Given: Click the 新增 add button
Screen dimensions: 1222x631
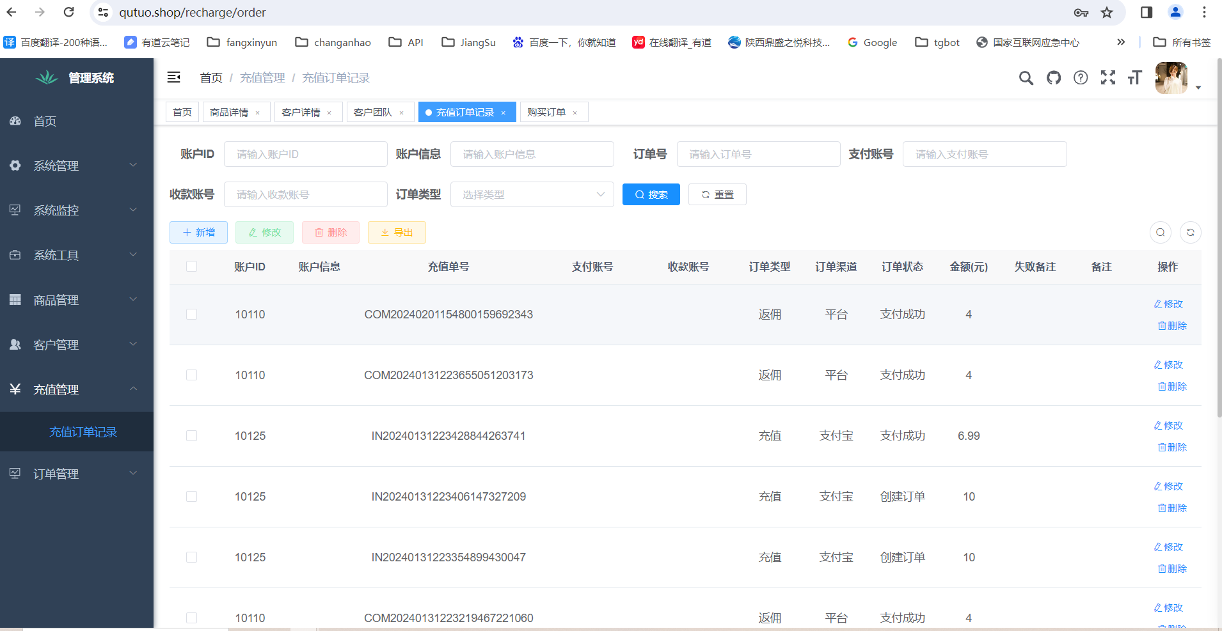Looking at the screenshot, I should (x=198, y=232).
